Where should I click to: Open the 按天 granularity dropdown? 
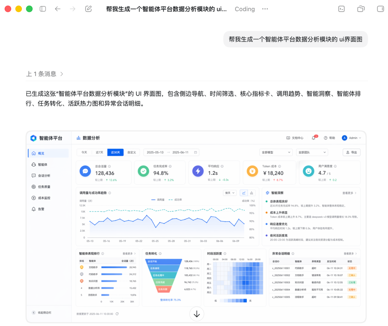coord(230,193)
